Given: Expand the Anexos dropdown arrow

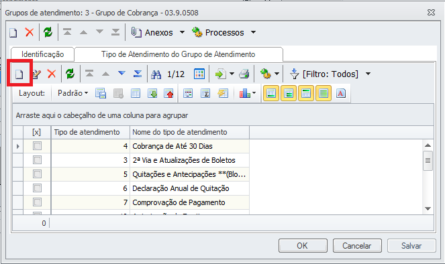Looking at the screenshot, I should point(182,32).
